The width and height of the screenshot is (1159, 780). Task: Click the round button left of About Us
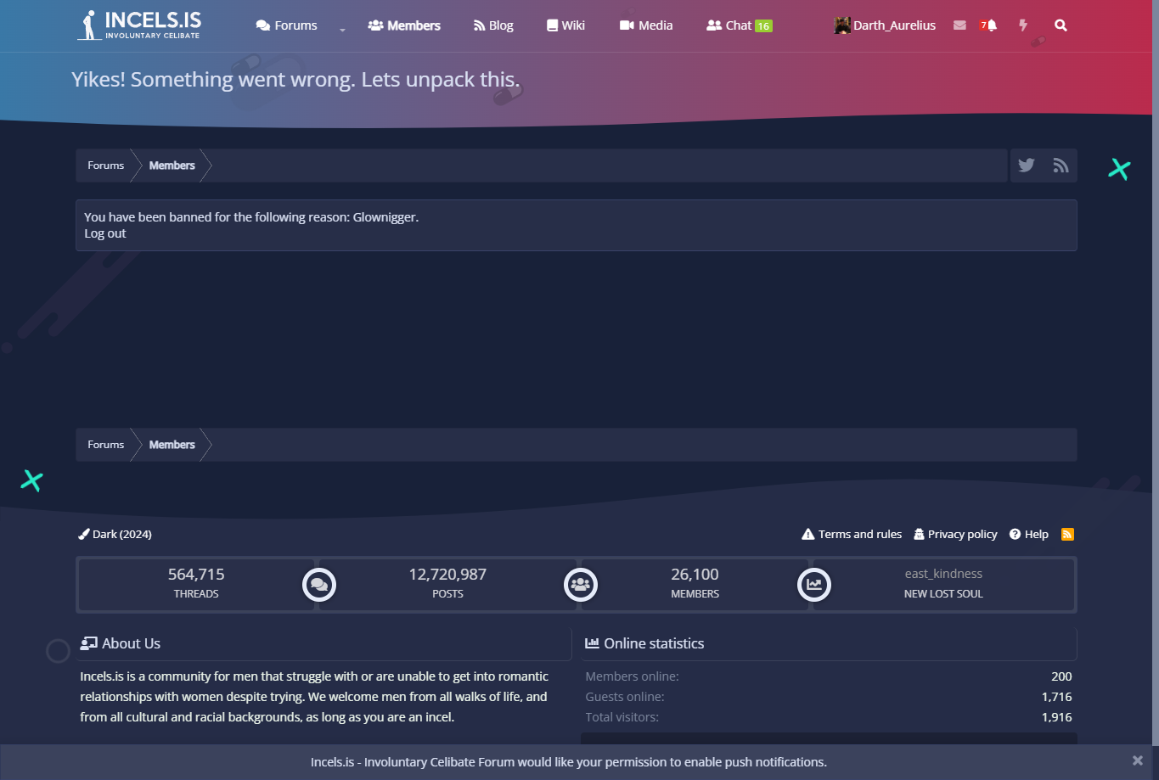[58, 651]
